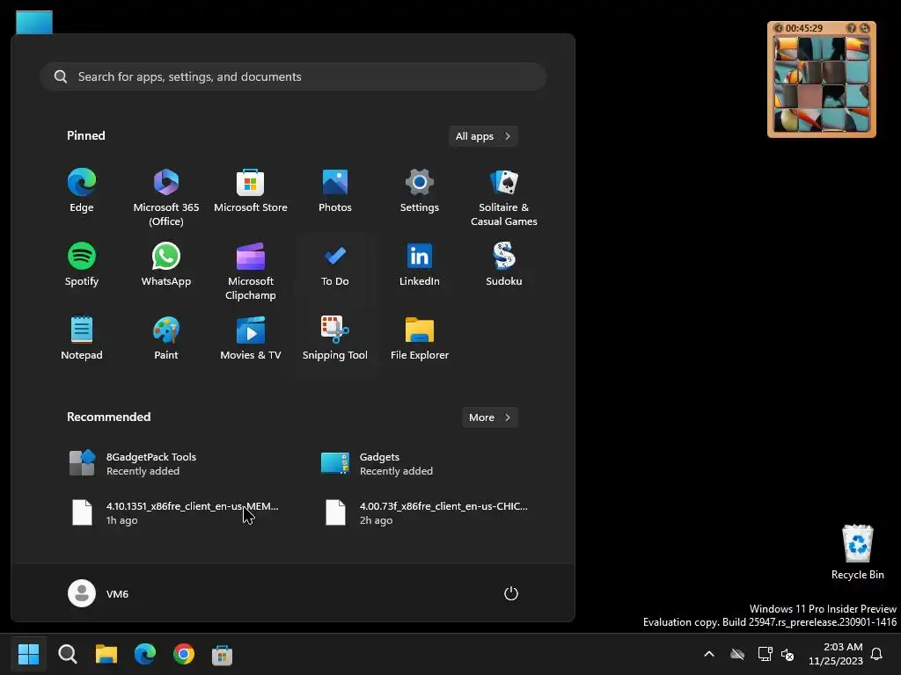
Task: Launch WhatsApp
Action: click(166, 265)
